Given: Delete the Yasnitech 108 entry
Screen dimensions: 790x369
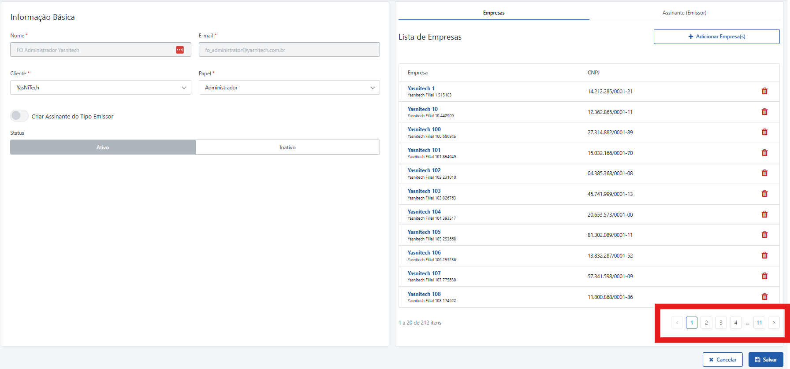Looking at the screenshot, I should pyautogui.click(x=764, y=297).
